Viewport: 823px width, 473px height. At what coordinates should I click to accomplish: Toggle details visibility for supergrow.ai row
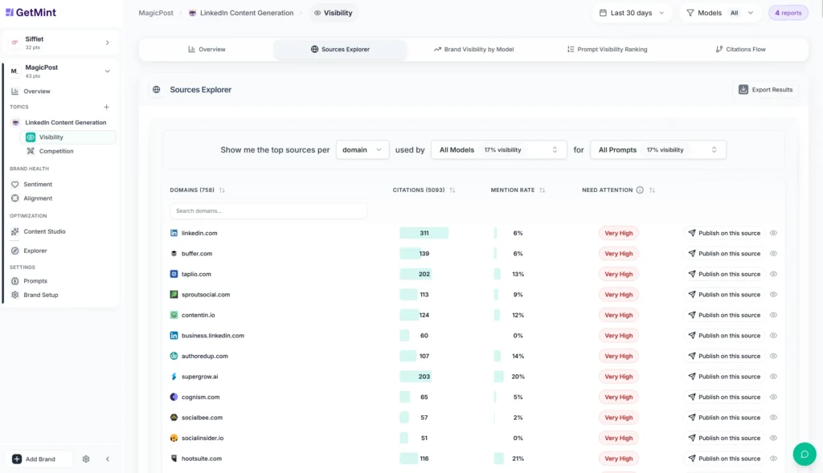pos(773,376)
